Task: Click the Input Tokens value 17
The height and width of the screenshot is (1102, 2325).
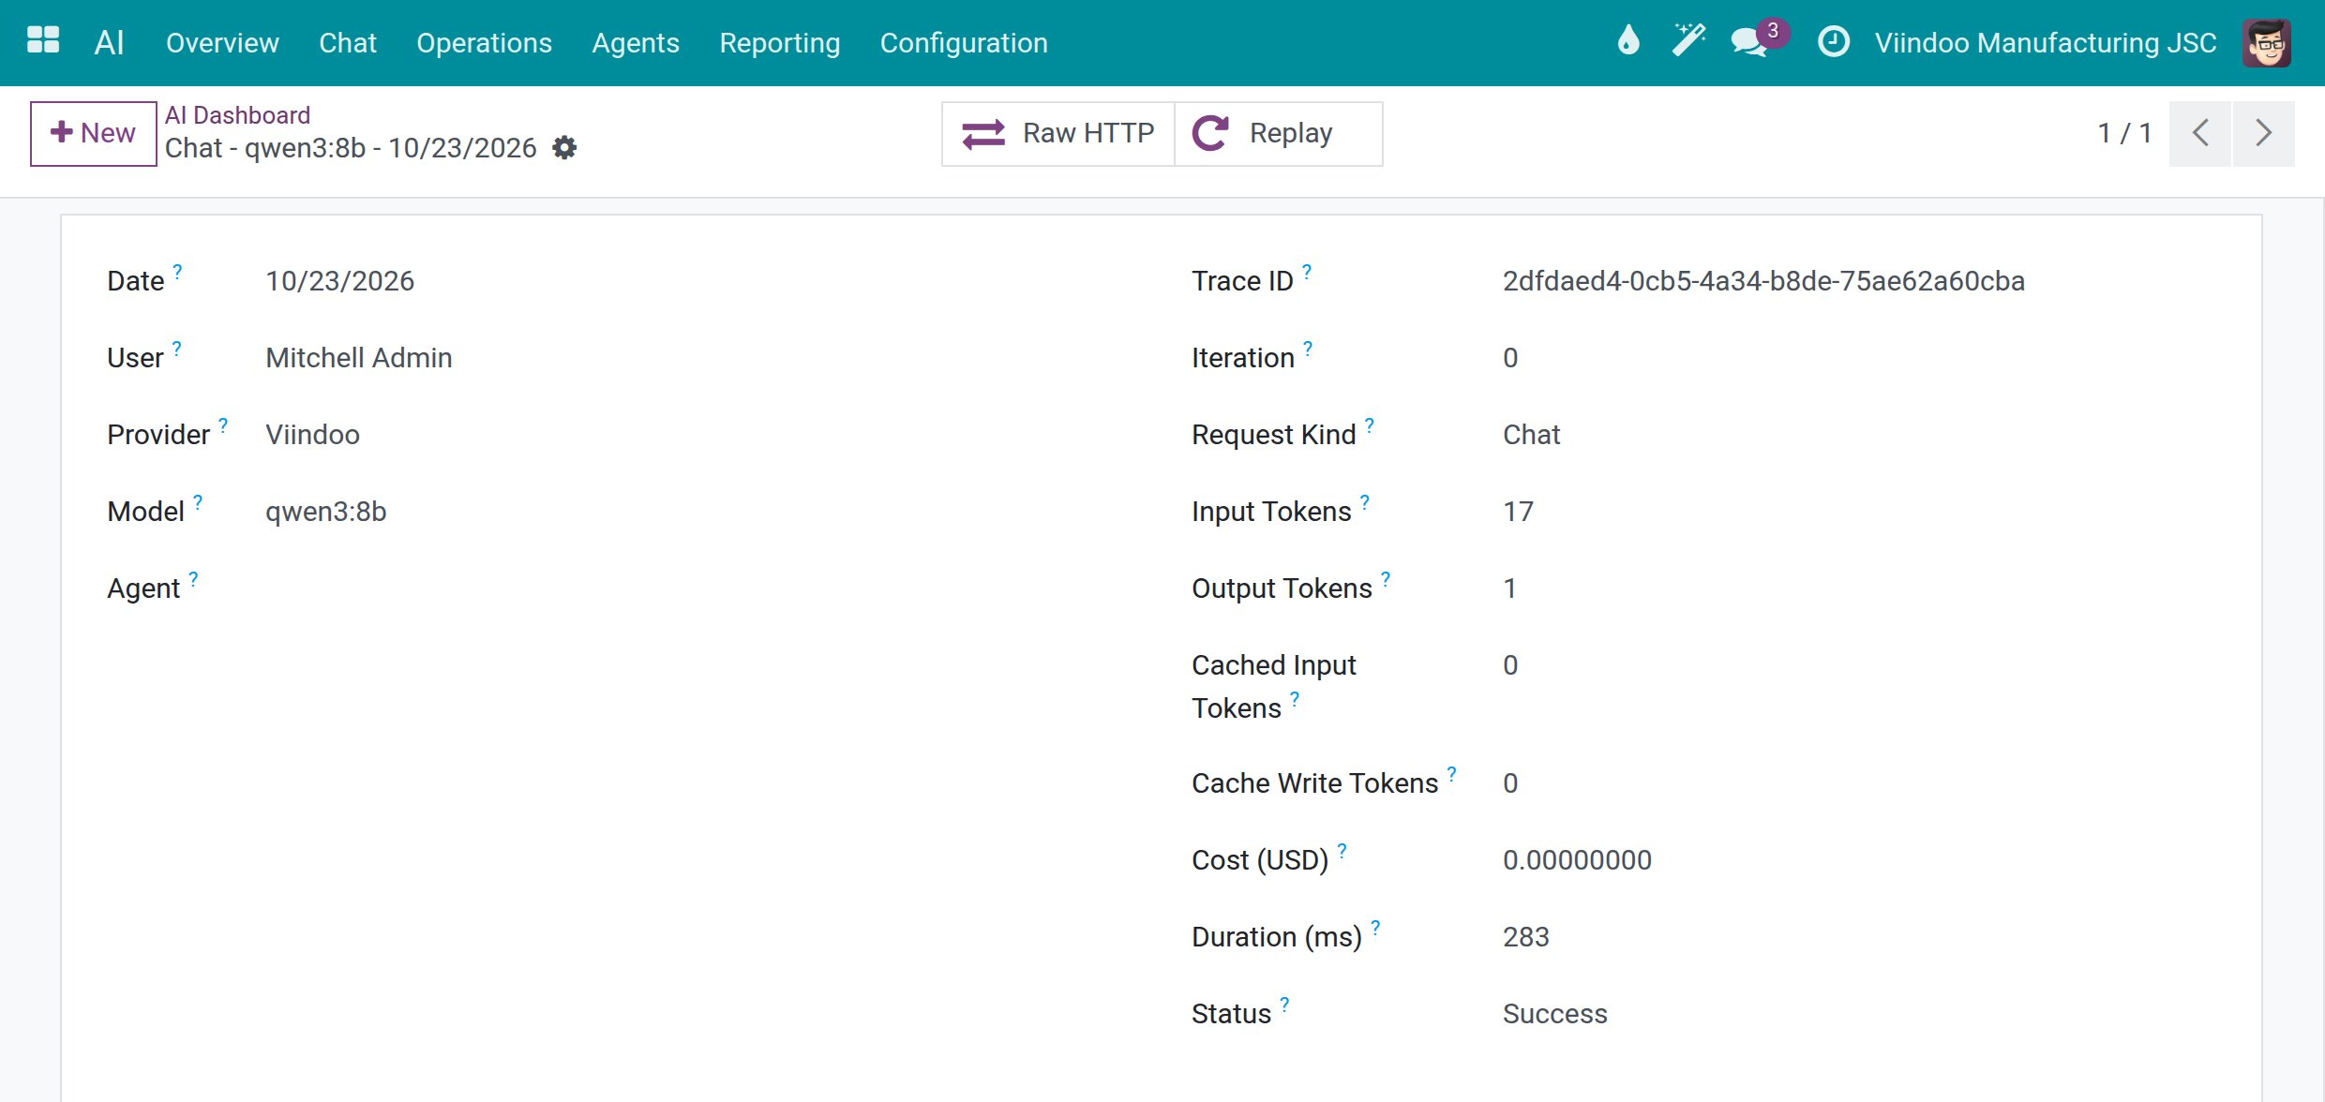Action: [x=1518, y=511]
